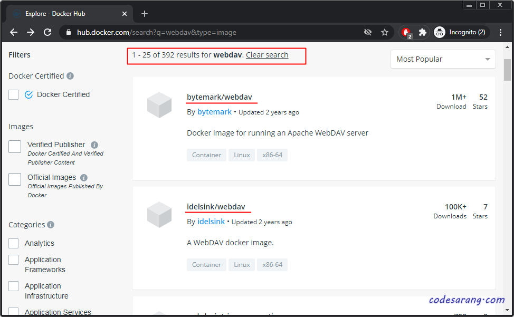This screenshot has height=317, width=514.
Task: Open a new browser tab
Action: 145,14
